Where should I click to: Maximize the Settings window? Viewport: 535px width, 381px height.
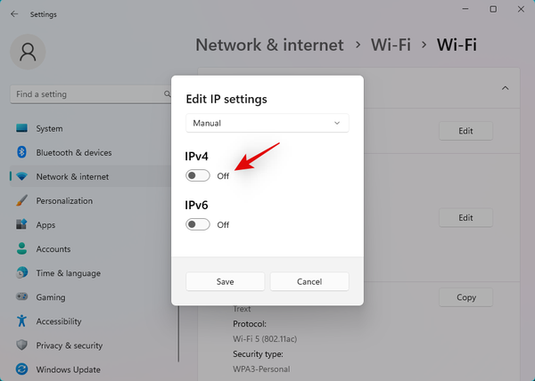pyautogui.click(x=493, y=9)
